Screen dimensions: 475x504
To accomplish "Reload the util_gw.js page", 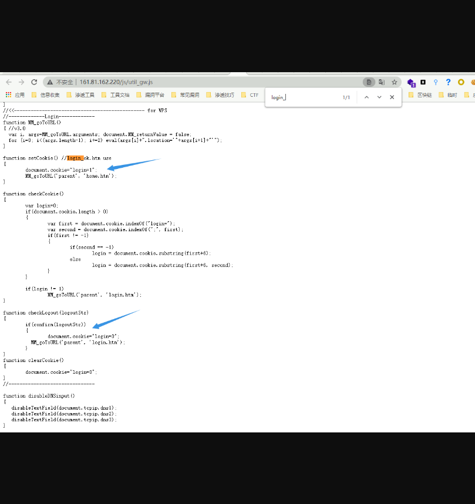I will (34, 82).
